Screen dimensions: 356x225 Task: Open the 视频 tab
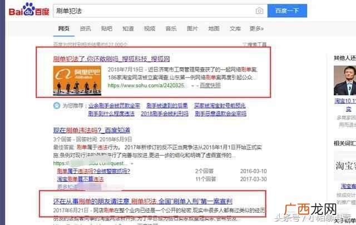click(x=150, y=28)
